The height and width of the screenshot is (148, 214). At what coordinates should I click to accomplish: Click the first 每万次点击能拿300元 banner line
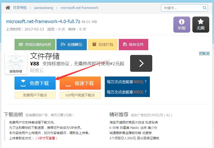pyautogui.click(x=127, y=82)
